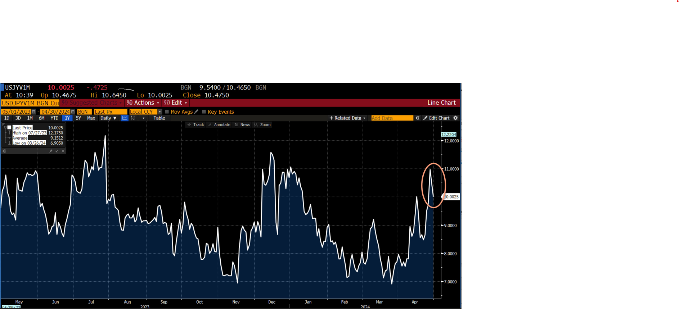Enable the Key Events checkbox
This screenshot has height=309, width=679.
204,112
